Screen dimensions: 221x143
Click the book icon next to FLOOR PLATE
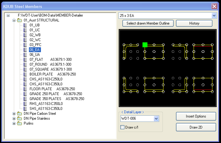(25, 89)
